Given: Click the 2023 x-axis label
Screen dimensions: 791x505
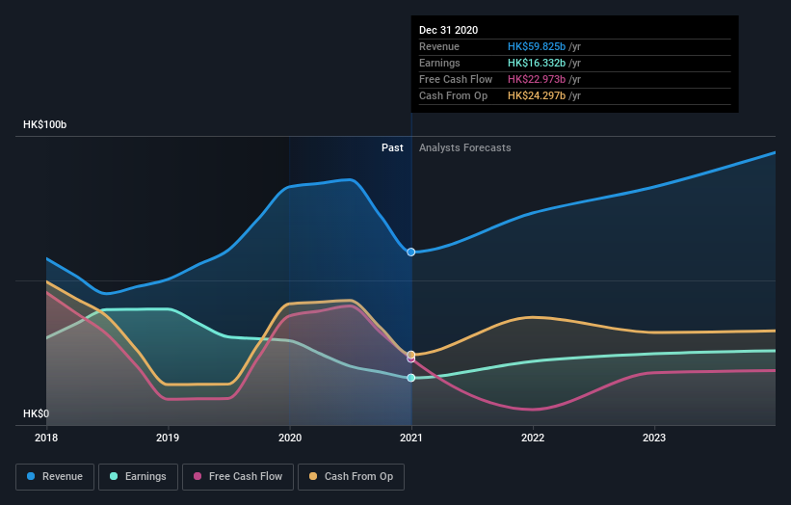Looking at the screenshot, I should (654, 438).
